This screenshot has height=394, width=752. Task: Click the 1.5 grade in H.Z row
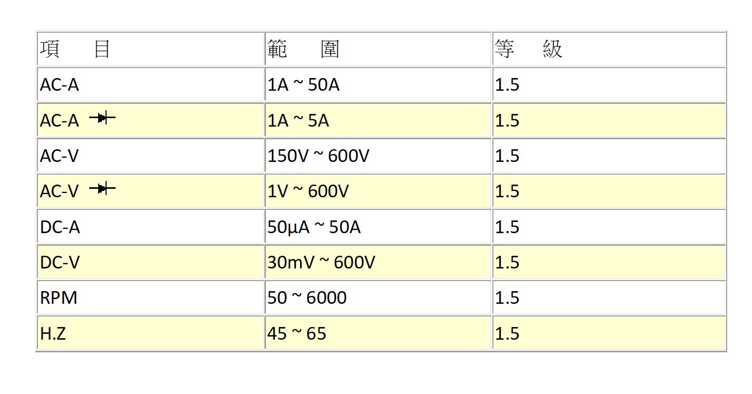tap(507, 334)
